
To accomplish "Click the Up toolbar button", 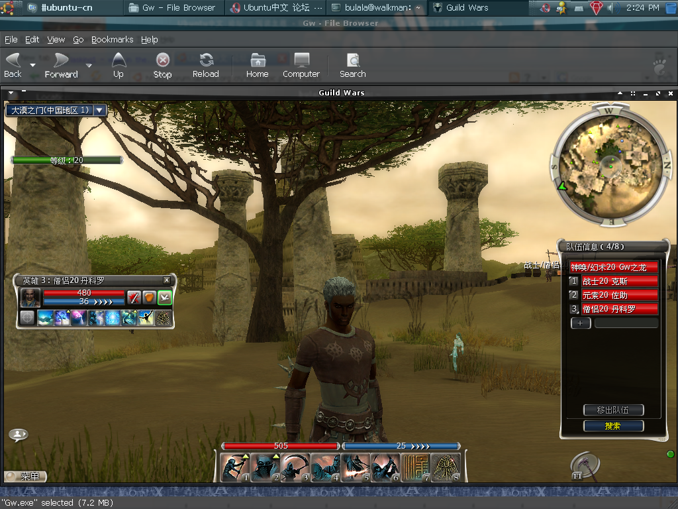I will tap(119, 66).
